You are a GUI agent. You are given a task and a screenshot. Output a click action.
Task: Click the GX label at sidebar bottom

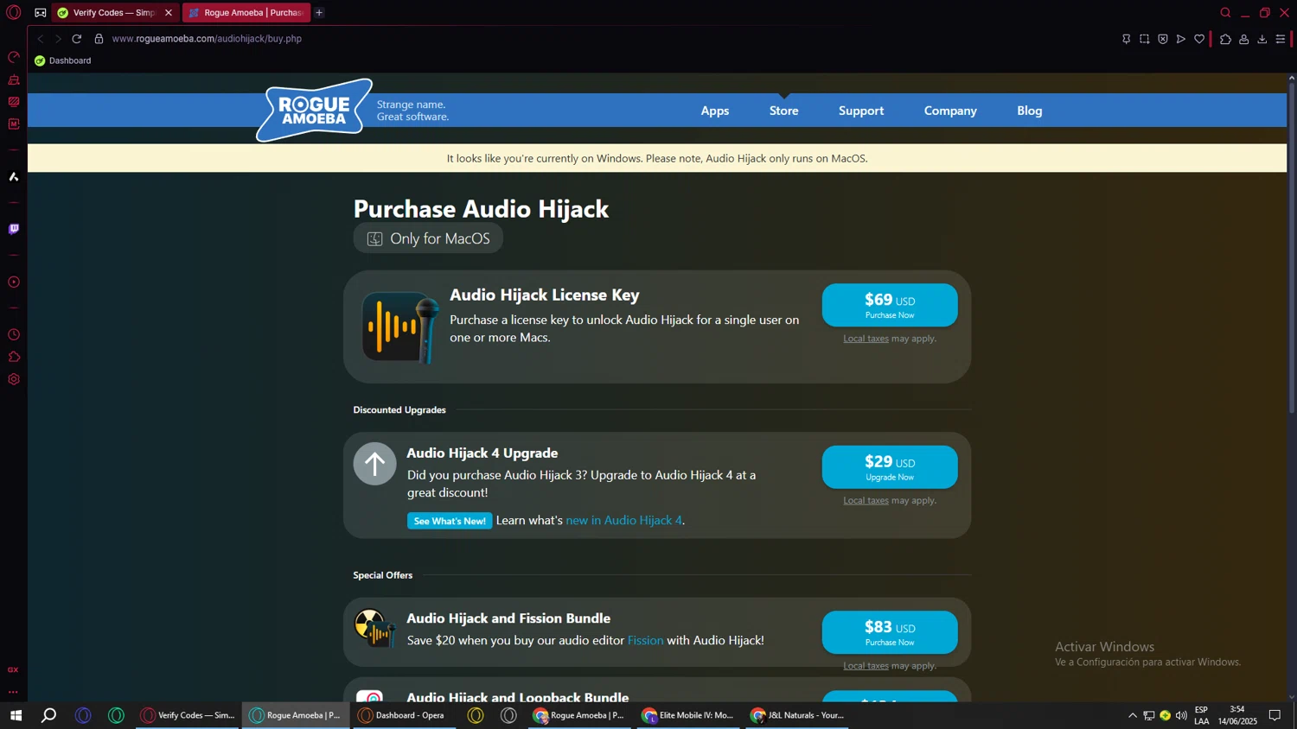[13, 669]
